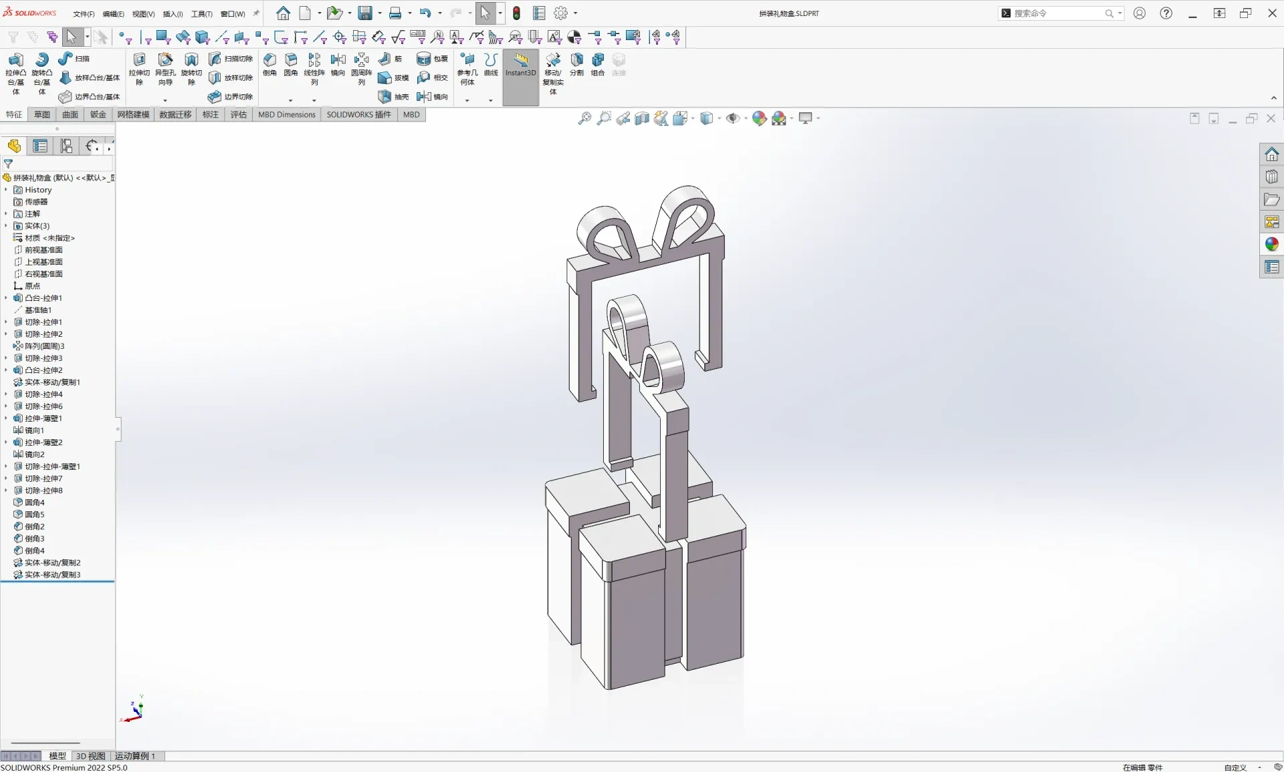This screenshot has height=772, width=1284.
Task: Select the 旋转凸台/基体 revolve boss tool
Action: pyautogui.click(x=42, y=74)
